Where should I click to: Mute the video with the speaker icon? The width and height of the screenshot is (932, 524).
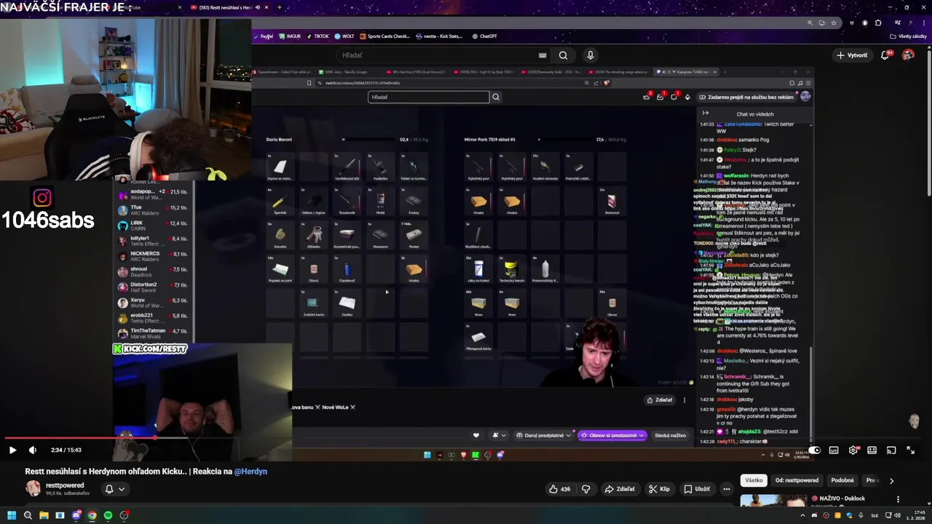32,450
